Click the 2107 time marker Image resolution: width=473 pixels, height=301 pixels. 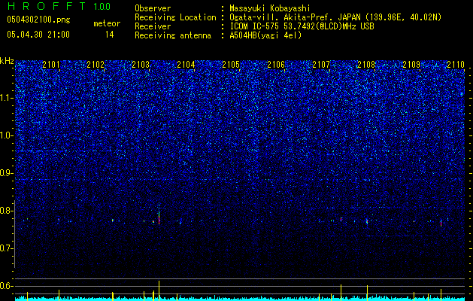coord(321,64)
